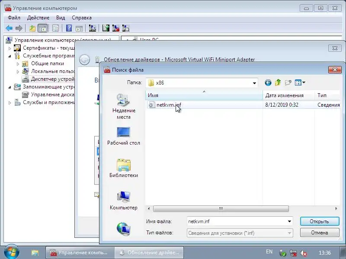Viewport: 346px width, 259px height.
Task: Open the file name dropdown arrow
Action: pos(289,221)
